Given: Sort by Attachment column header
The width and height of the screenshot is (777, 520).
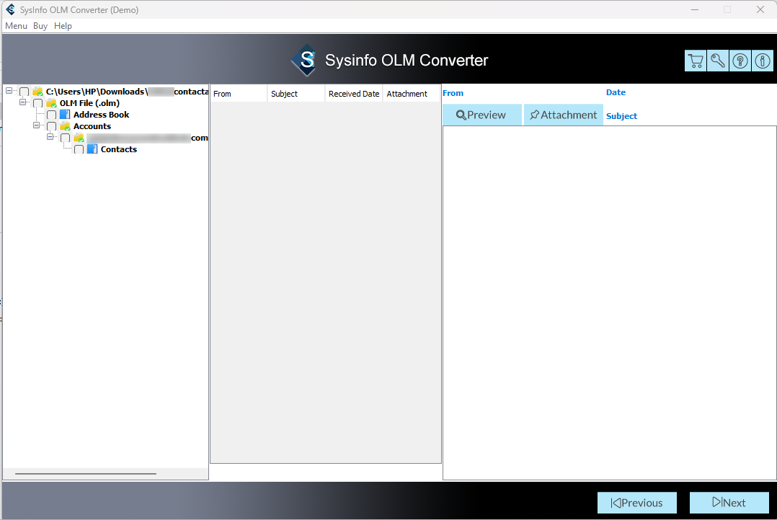Looking at the screenshot, I should [x=412, y=94].
